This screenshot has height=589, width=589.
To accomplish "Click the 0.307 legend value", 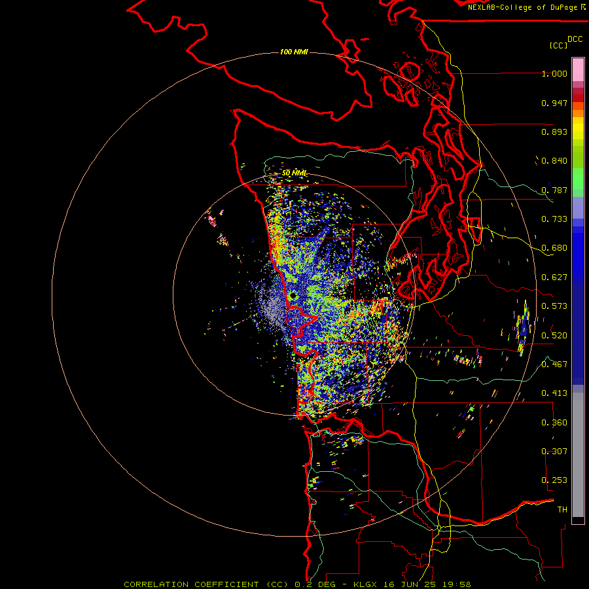I will pyautogui.click(x=554, y=452).
